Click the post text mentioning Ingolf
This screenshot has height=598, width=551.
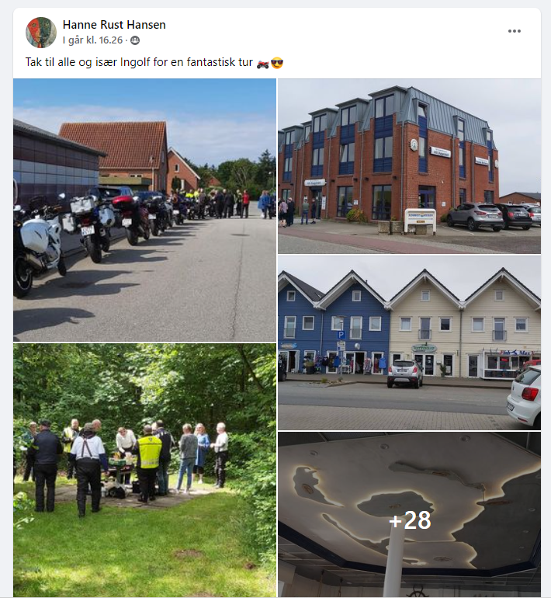click(139, 62)
